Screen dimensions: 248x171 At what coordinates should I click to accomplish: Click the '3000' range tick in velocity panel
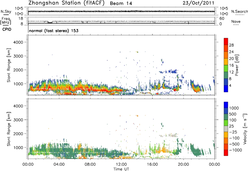(x=18, y=120)
